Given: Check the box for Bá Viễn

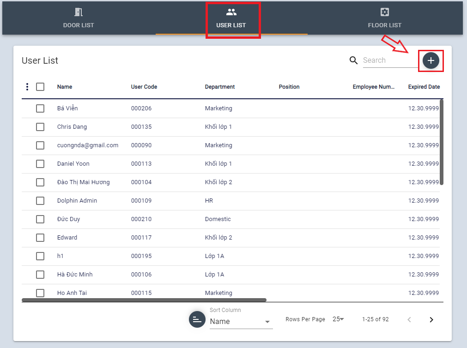Looking at the screenshot, I should (40, 108).
